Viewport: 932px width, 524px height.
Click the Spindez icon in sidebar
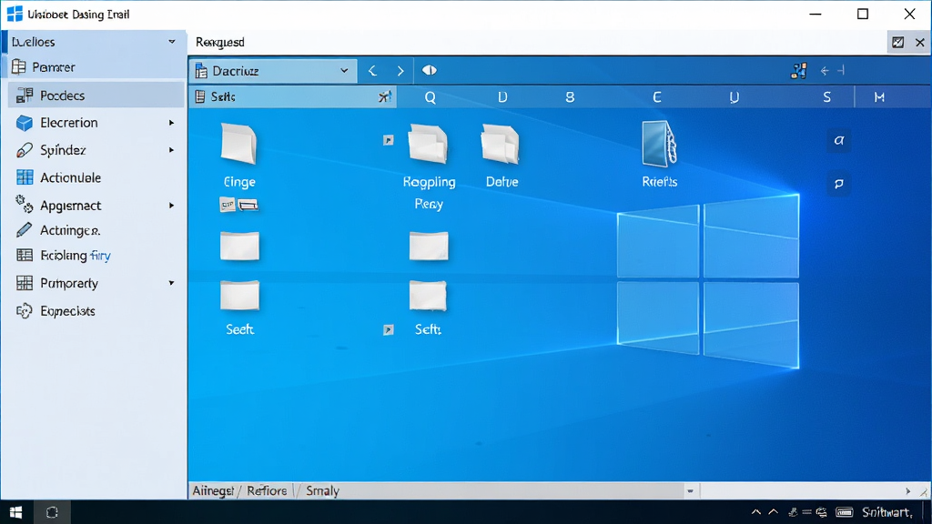pyautogui.click(x=25, y=150)
